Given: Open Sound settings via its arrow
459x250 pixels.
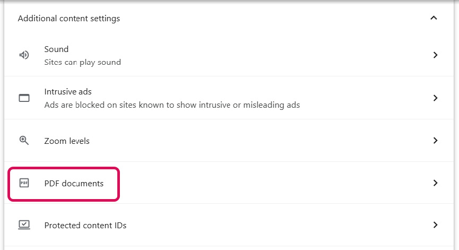Looking at the screenshot, I should [x=435, y=55].
